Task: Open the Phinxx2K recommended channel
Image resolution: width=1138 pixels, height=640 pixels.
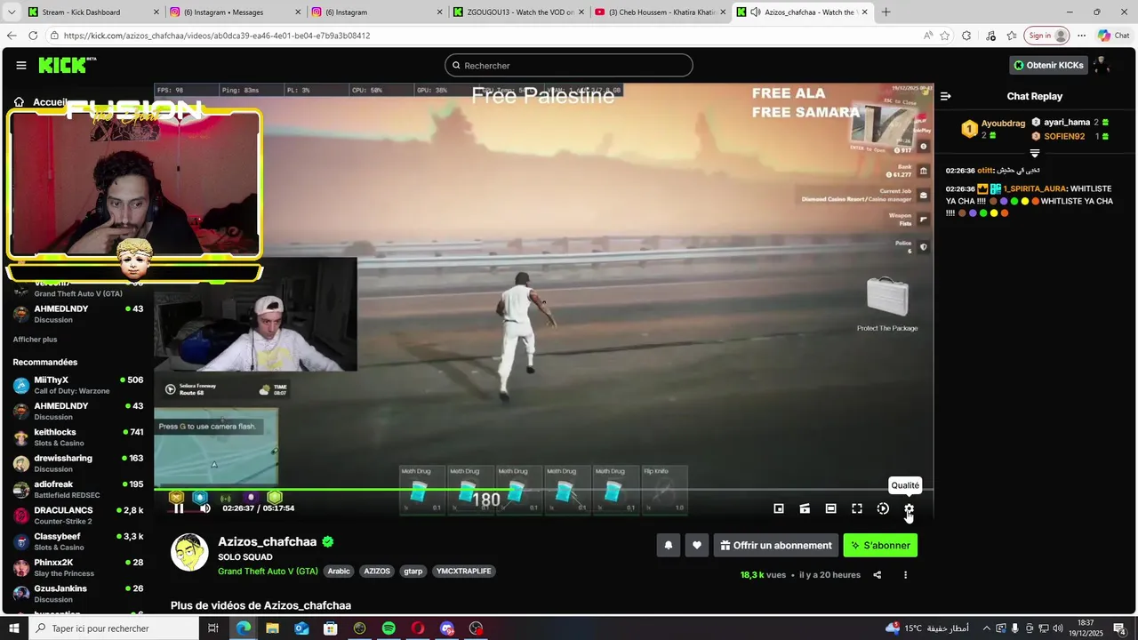Action: (78, 567)
